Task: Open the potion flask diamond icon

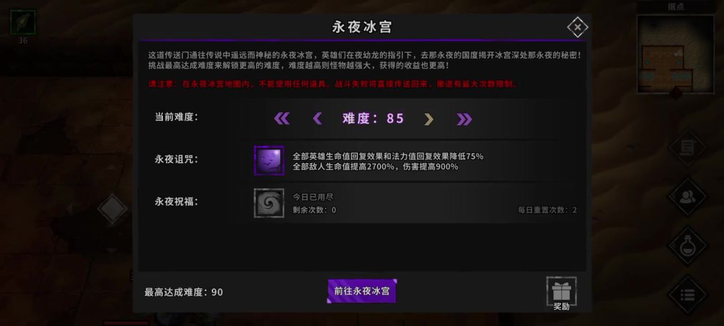Action: [688, 246]
